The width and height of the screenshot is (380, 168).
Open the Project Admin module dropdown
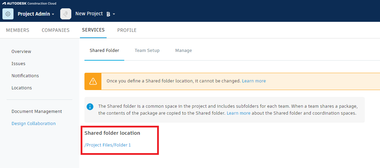(x=36, y=14)
